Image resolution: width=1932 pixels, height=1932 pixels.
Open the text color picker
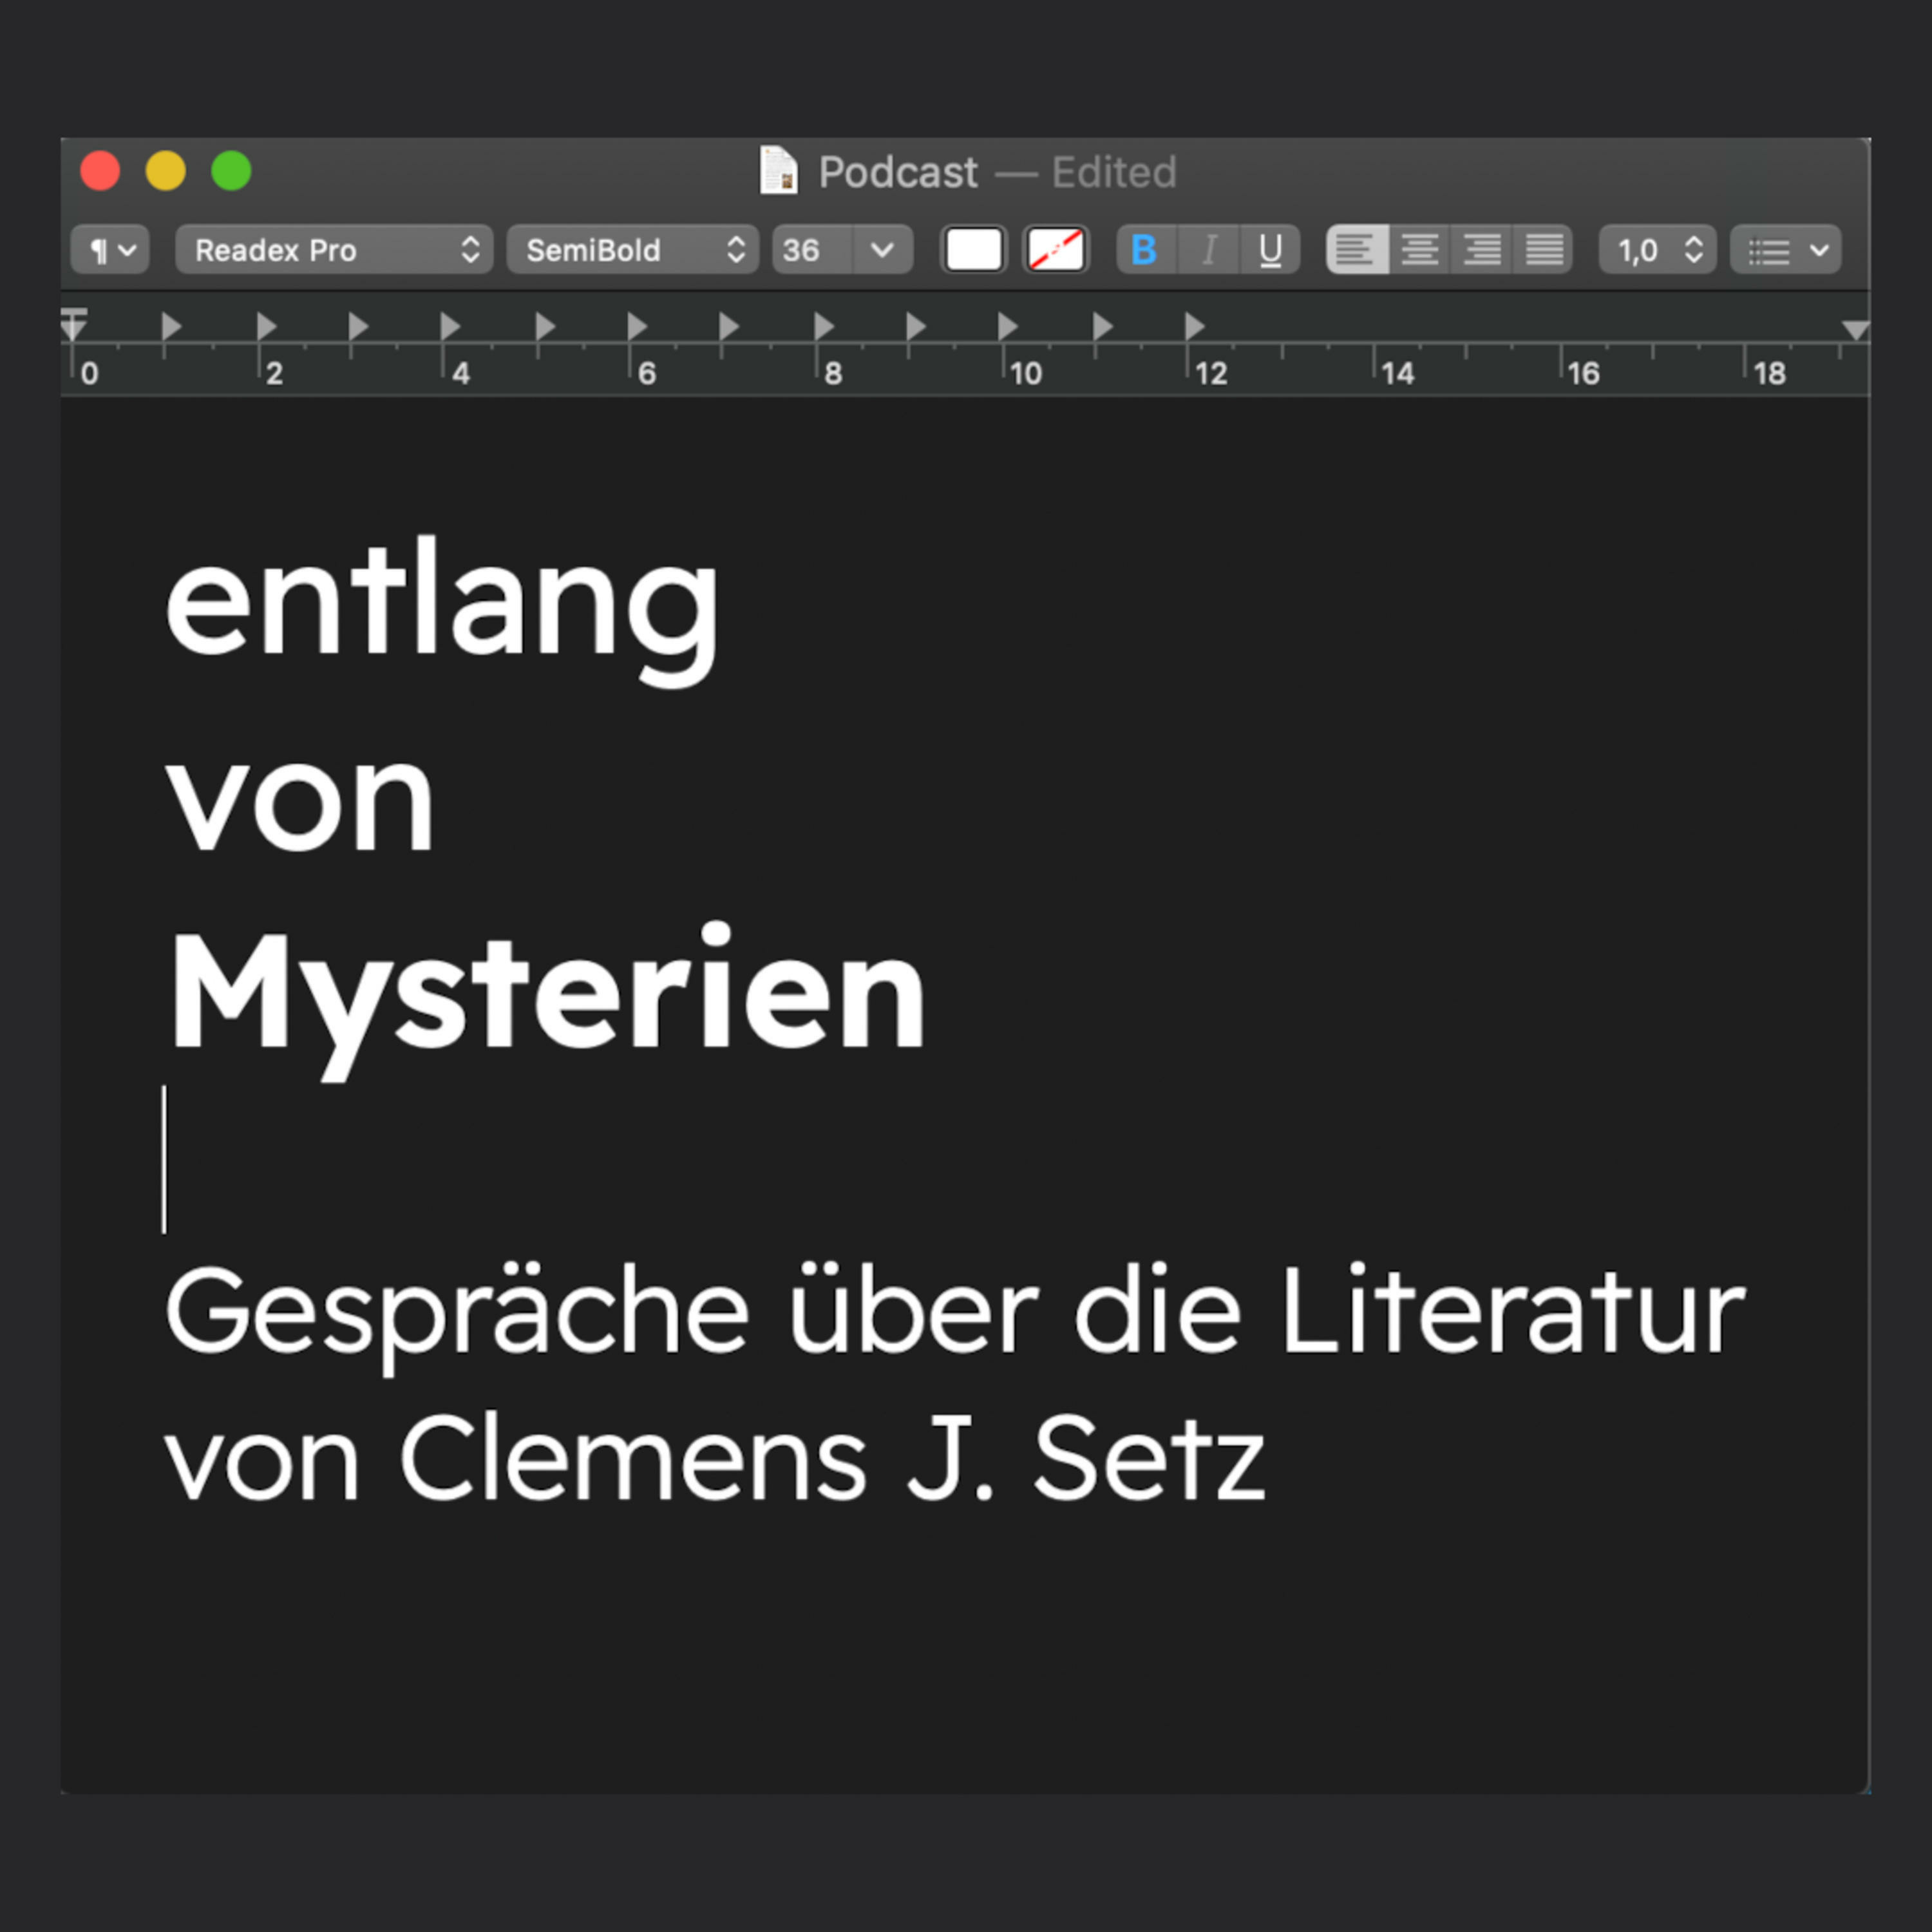pyautogui.click(x=973, y=250)
